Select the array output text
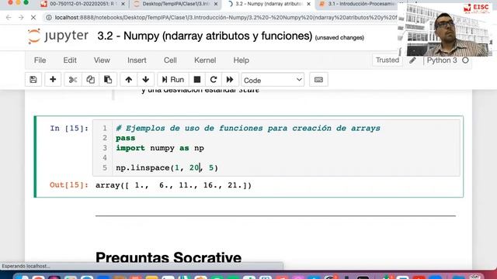Screen dimensions: 497x279 click(x=173, y=185)
